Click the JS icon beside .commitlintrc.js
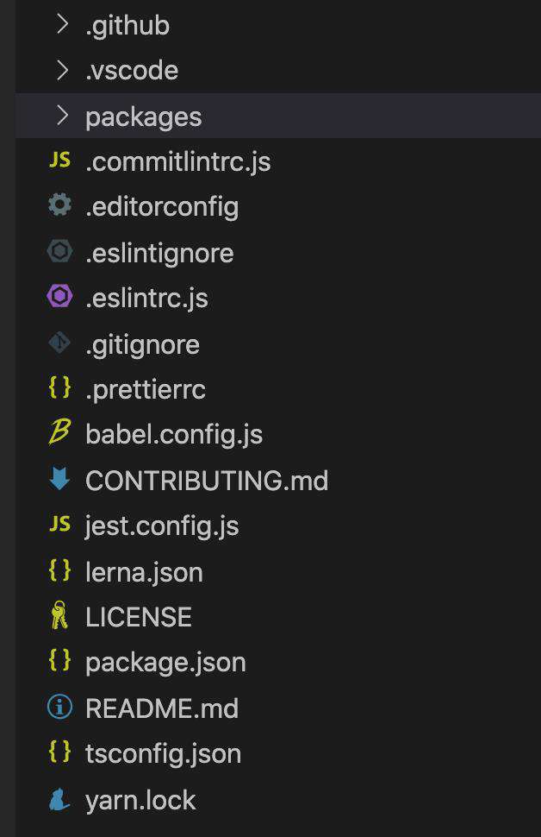 coord(59,160)
